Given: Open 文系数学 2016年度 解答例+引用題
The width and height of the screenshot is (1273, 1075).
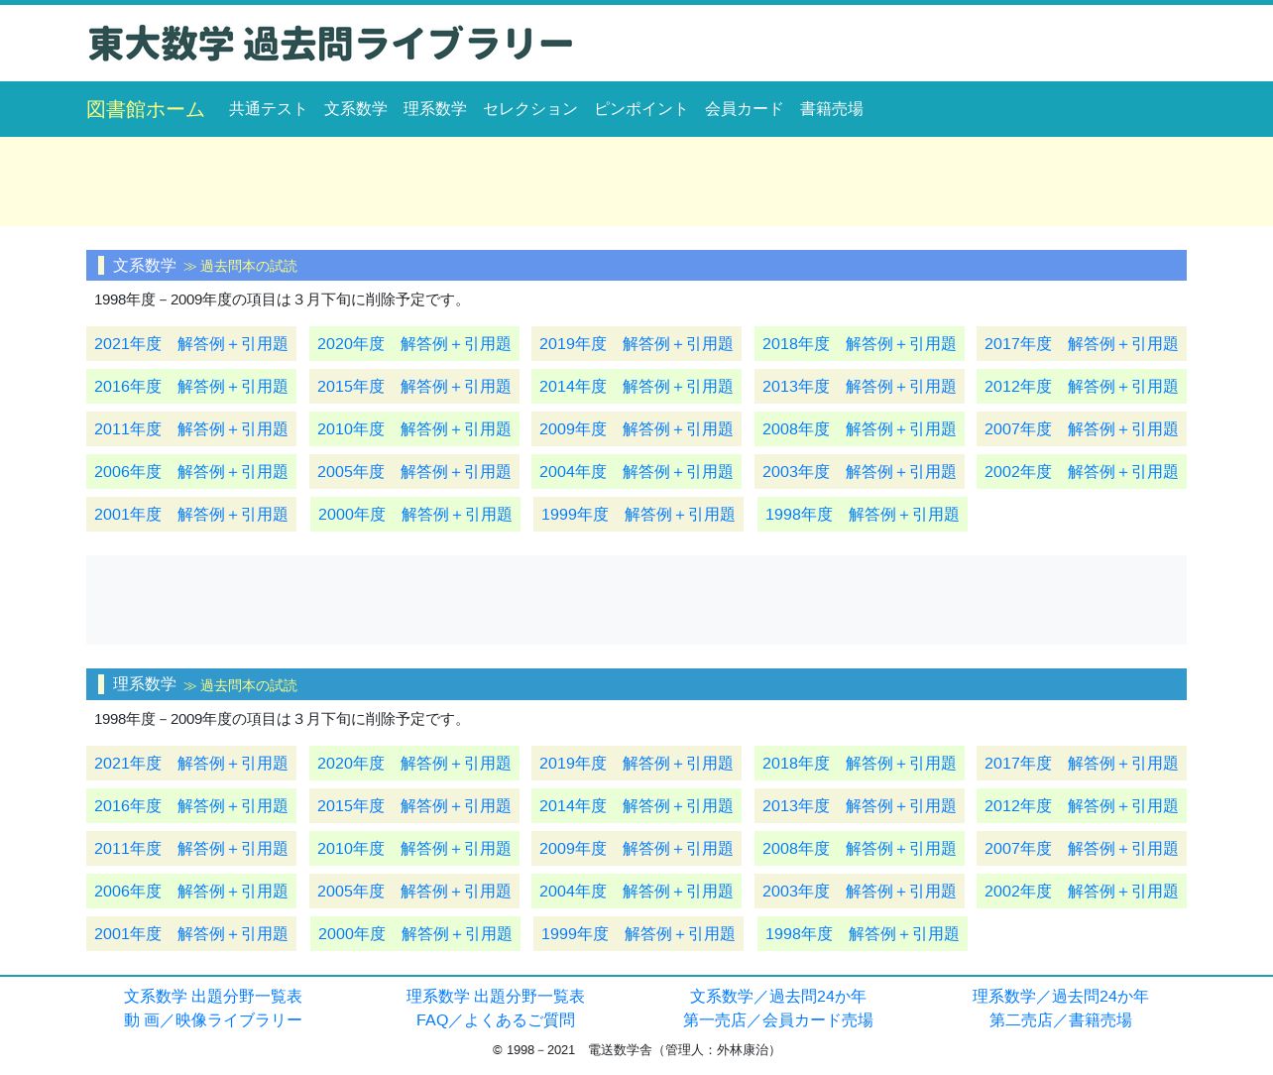Looking at the screenshot, I should (x=191, y=387).
